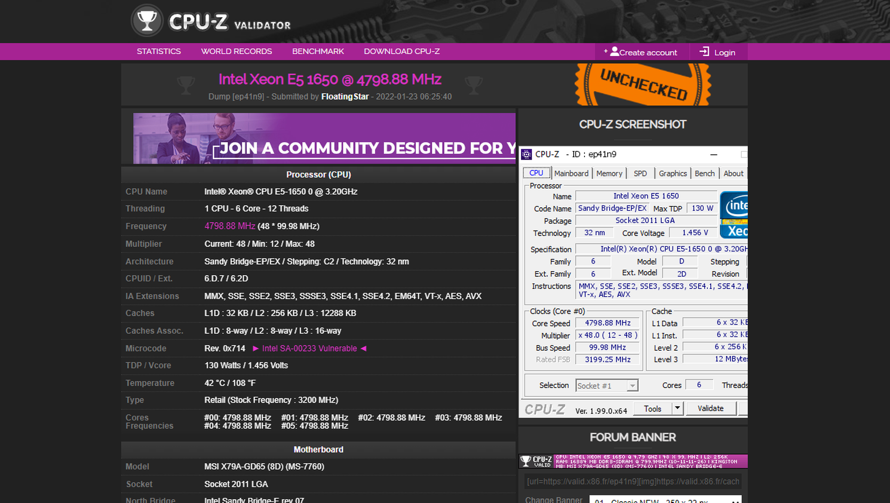Click the Bus Speed 99.98 MHz field
Viewport: 890px width, 503px height.
pos(607,347)
